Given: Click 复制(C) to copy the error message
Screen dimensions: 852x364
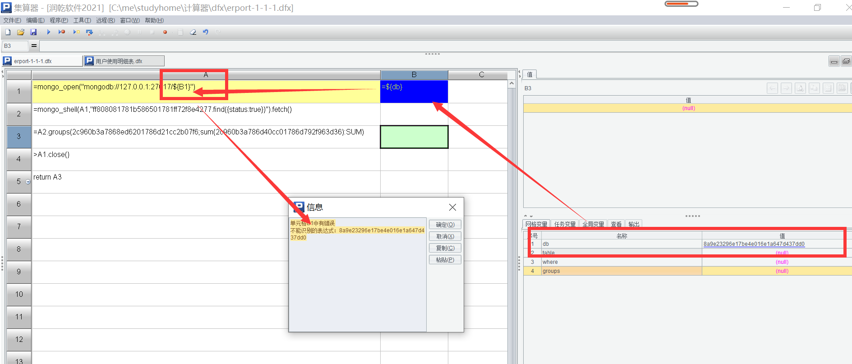Looking at the screenshot, I should [445, 248].
